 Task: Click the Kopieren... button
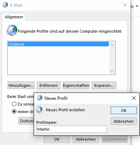[104, 85]
